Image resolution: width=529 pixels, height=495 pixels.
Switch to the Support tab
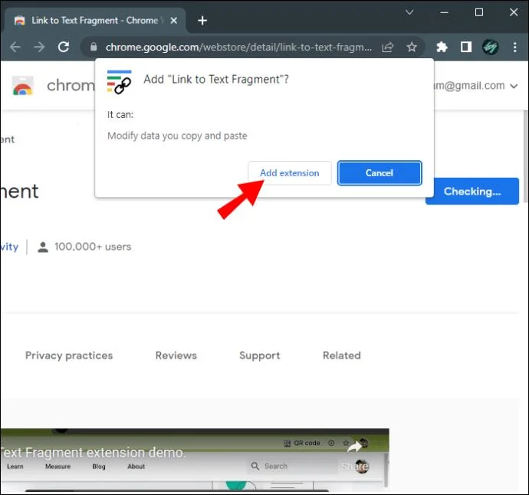coord(260,356)
